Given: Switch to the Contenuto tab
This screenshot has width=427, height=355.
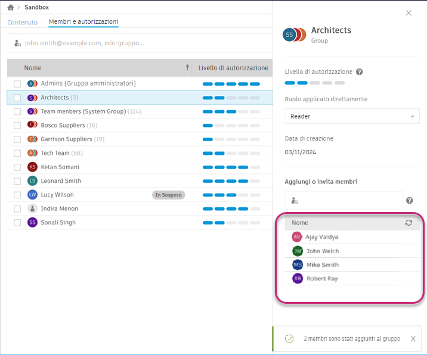Looking at the screenshot, I should pyautogui.click(x=22, y=22).
